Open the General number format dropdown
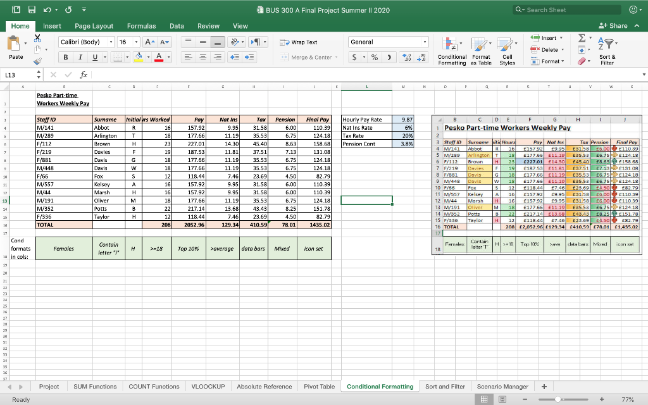The width and height of the screenshot is (648, 405). click(389, 41)
